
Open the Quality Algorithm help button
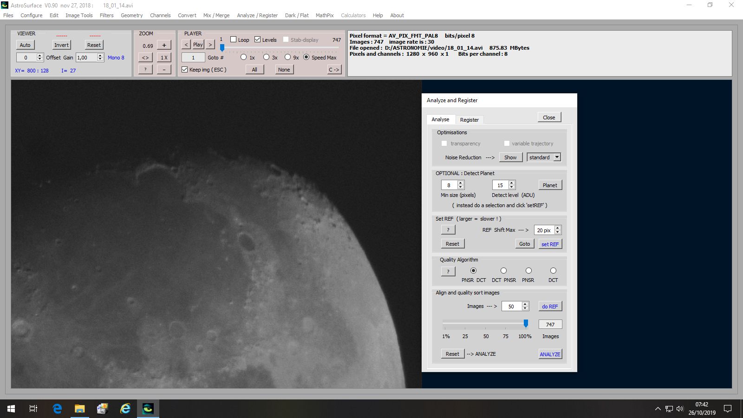(x=448, y=271)
